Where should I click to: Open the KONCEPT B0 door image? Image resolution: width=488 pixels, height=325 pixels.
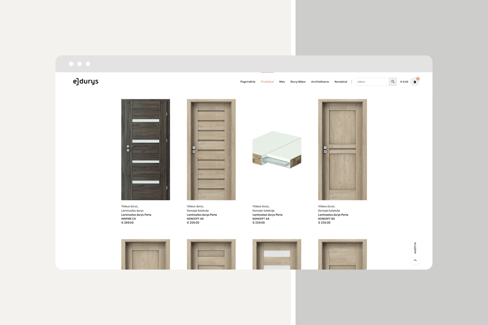click(x=342, y=149)
